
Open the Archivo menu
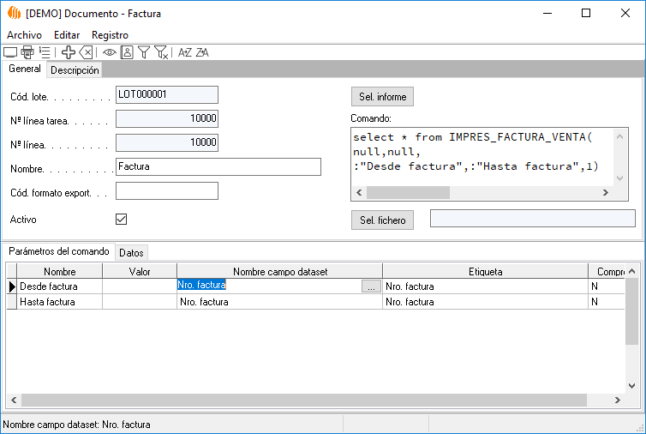(24, 35)
